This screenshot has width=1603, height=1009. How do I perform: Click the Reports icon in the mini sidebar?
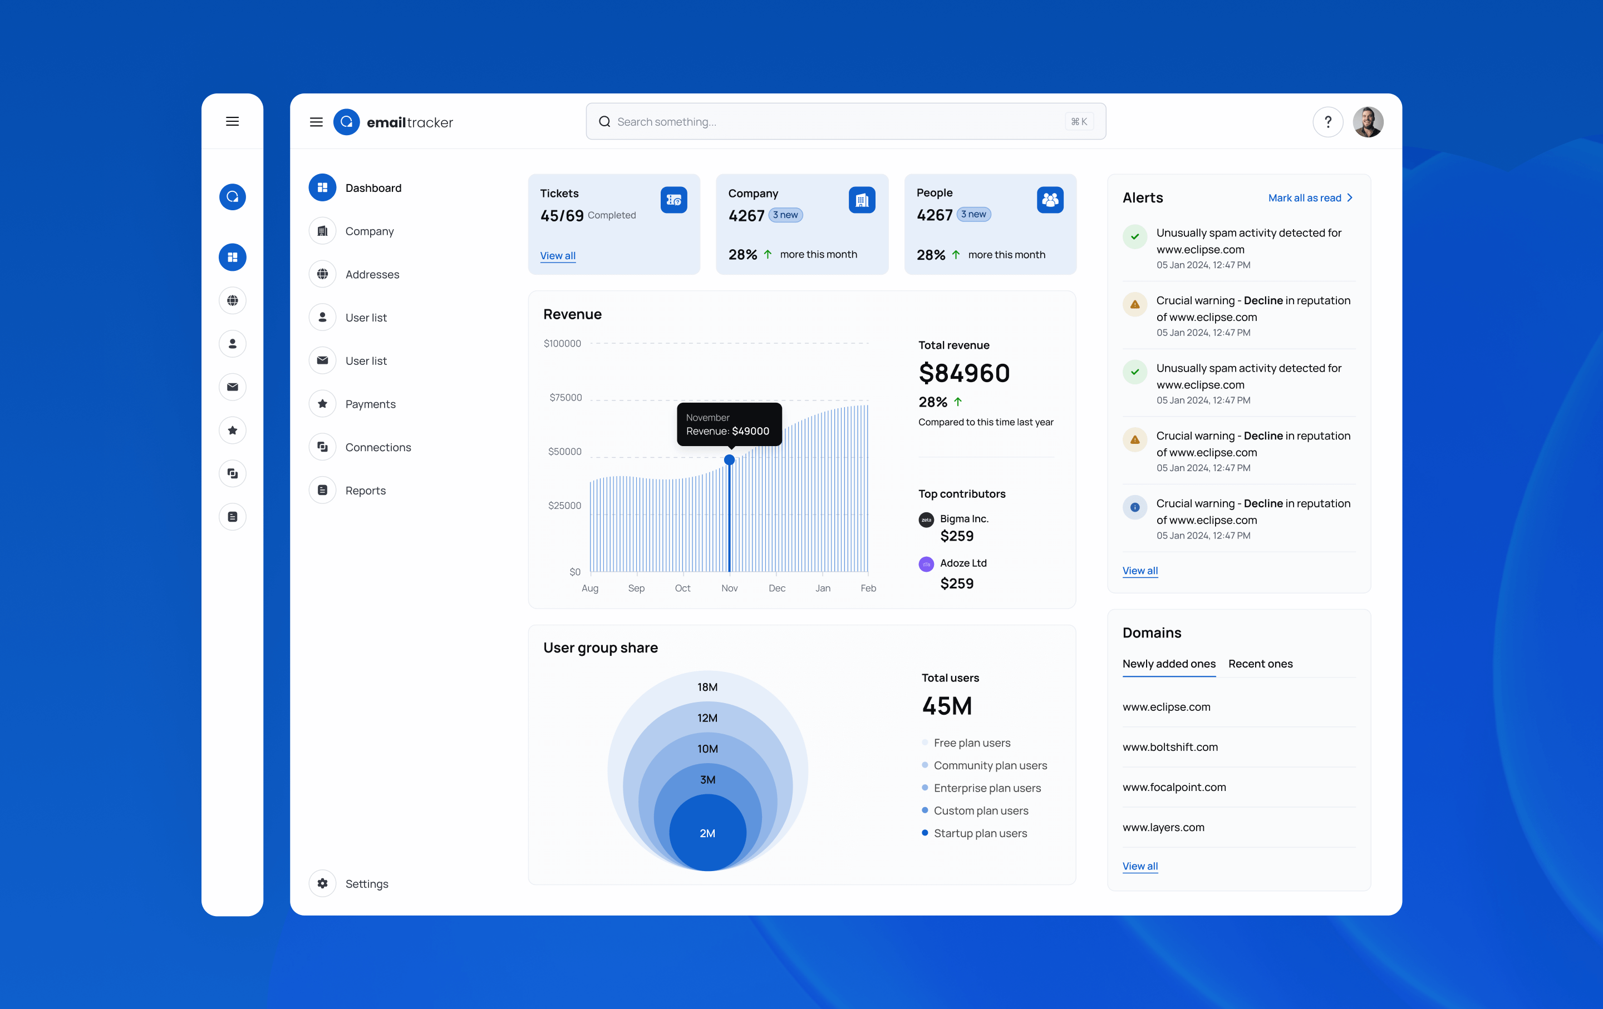(x=232, y=517)
